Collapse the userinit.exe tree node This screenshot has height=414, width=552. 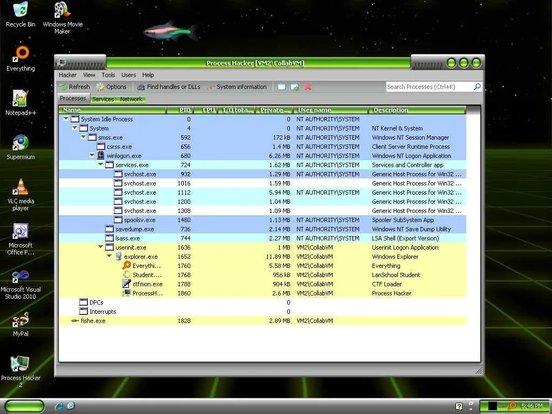(x=100, y=247)
